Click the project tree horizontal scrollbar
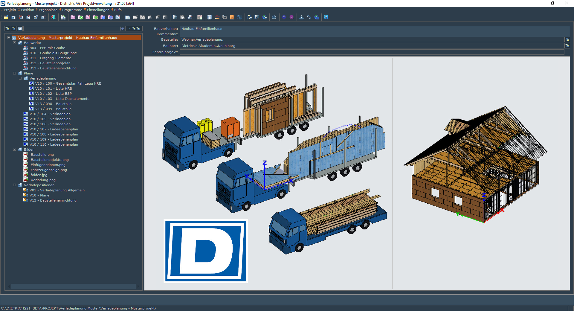 [x=73, y=286]
